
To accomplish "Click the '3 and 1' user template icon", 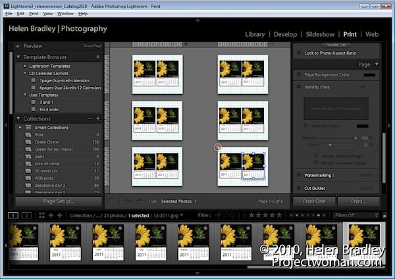I will coord(34,102).
